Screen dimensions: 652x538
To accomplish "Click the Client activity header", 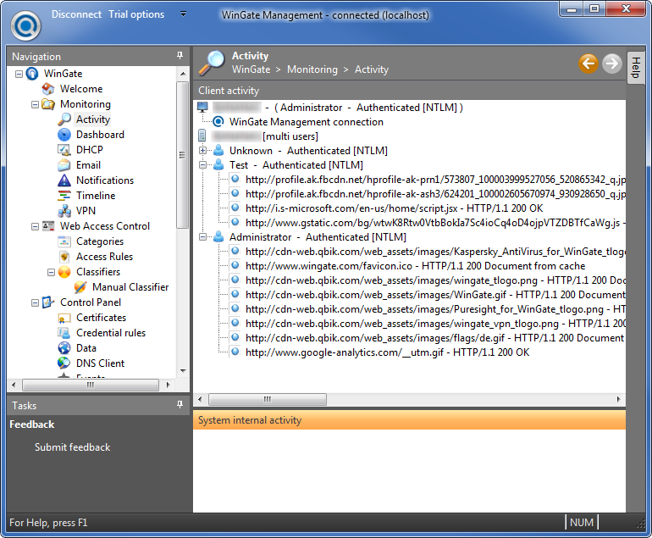I will [x=409, y=91].
